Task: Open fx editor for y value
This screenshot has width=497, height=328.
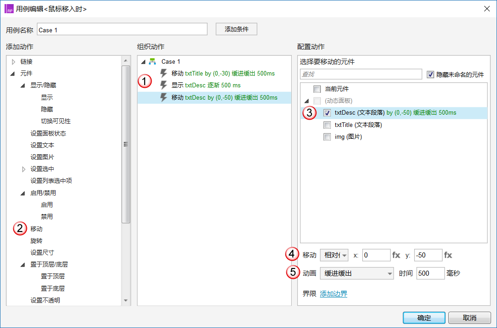Action: [448, 255]
